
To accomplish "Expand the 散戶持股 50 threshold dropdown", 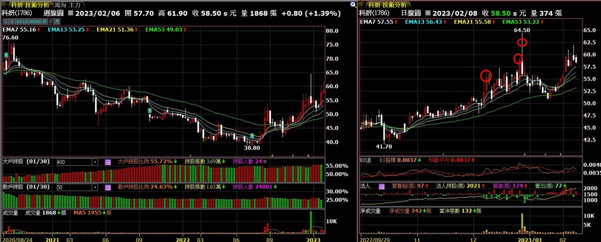I will pyautogui.click(x=95, y=187).
